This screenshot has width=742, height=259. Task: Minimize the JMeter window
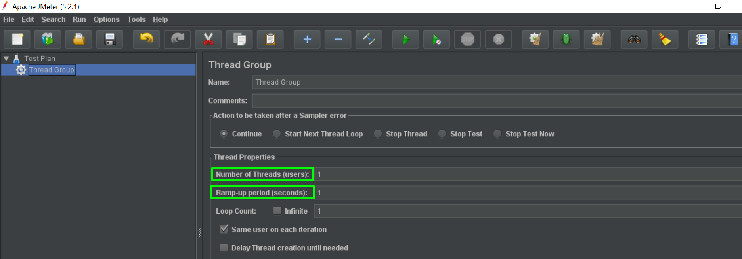click(x=691, y=6)
